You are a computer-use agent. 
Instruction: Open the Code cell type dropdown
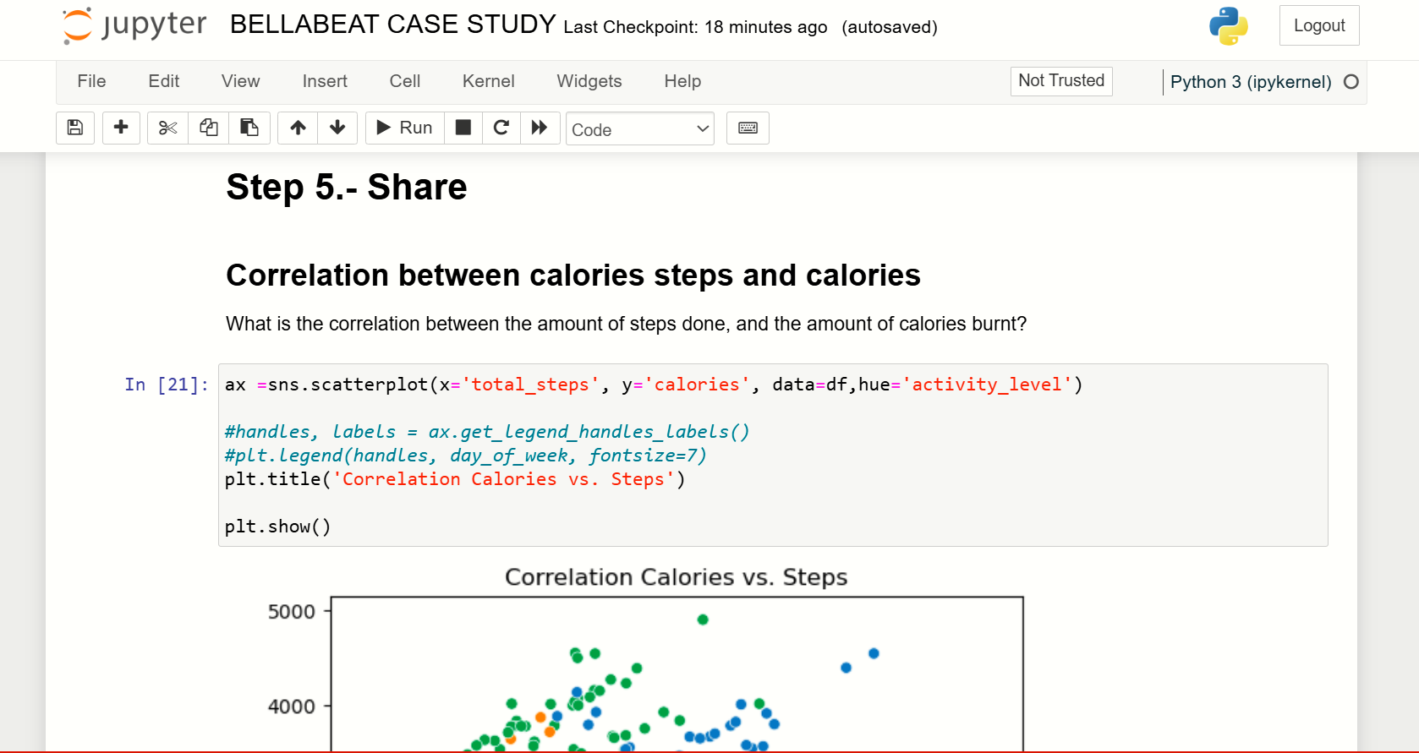[640, 129]
